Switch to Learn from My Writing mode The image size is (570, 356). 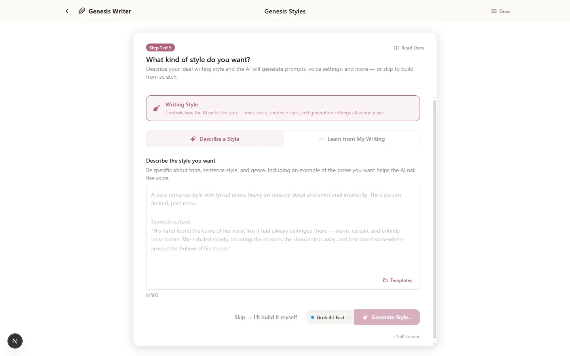[351, 139]
